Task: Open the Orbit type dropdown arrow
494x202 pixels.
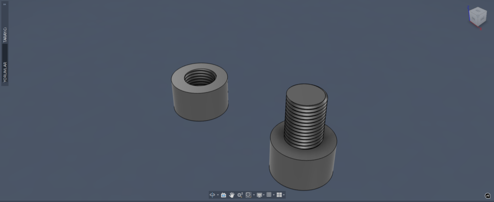Action: click(x=218, y=195)
